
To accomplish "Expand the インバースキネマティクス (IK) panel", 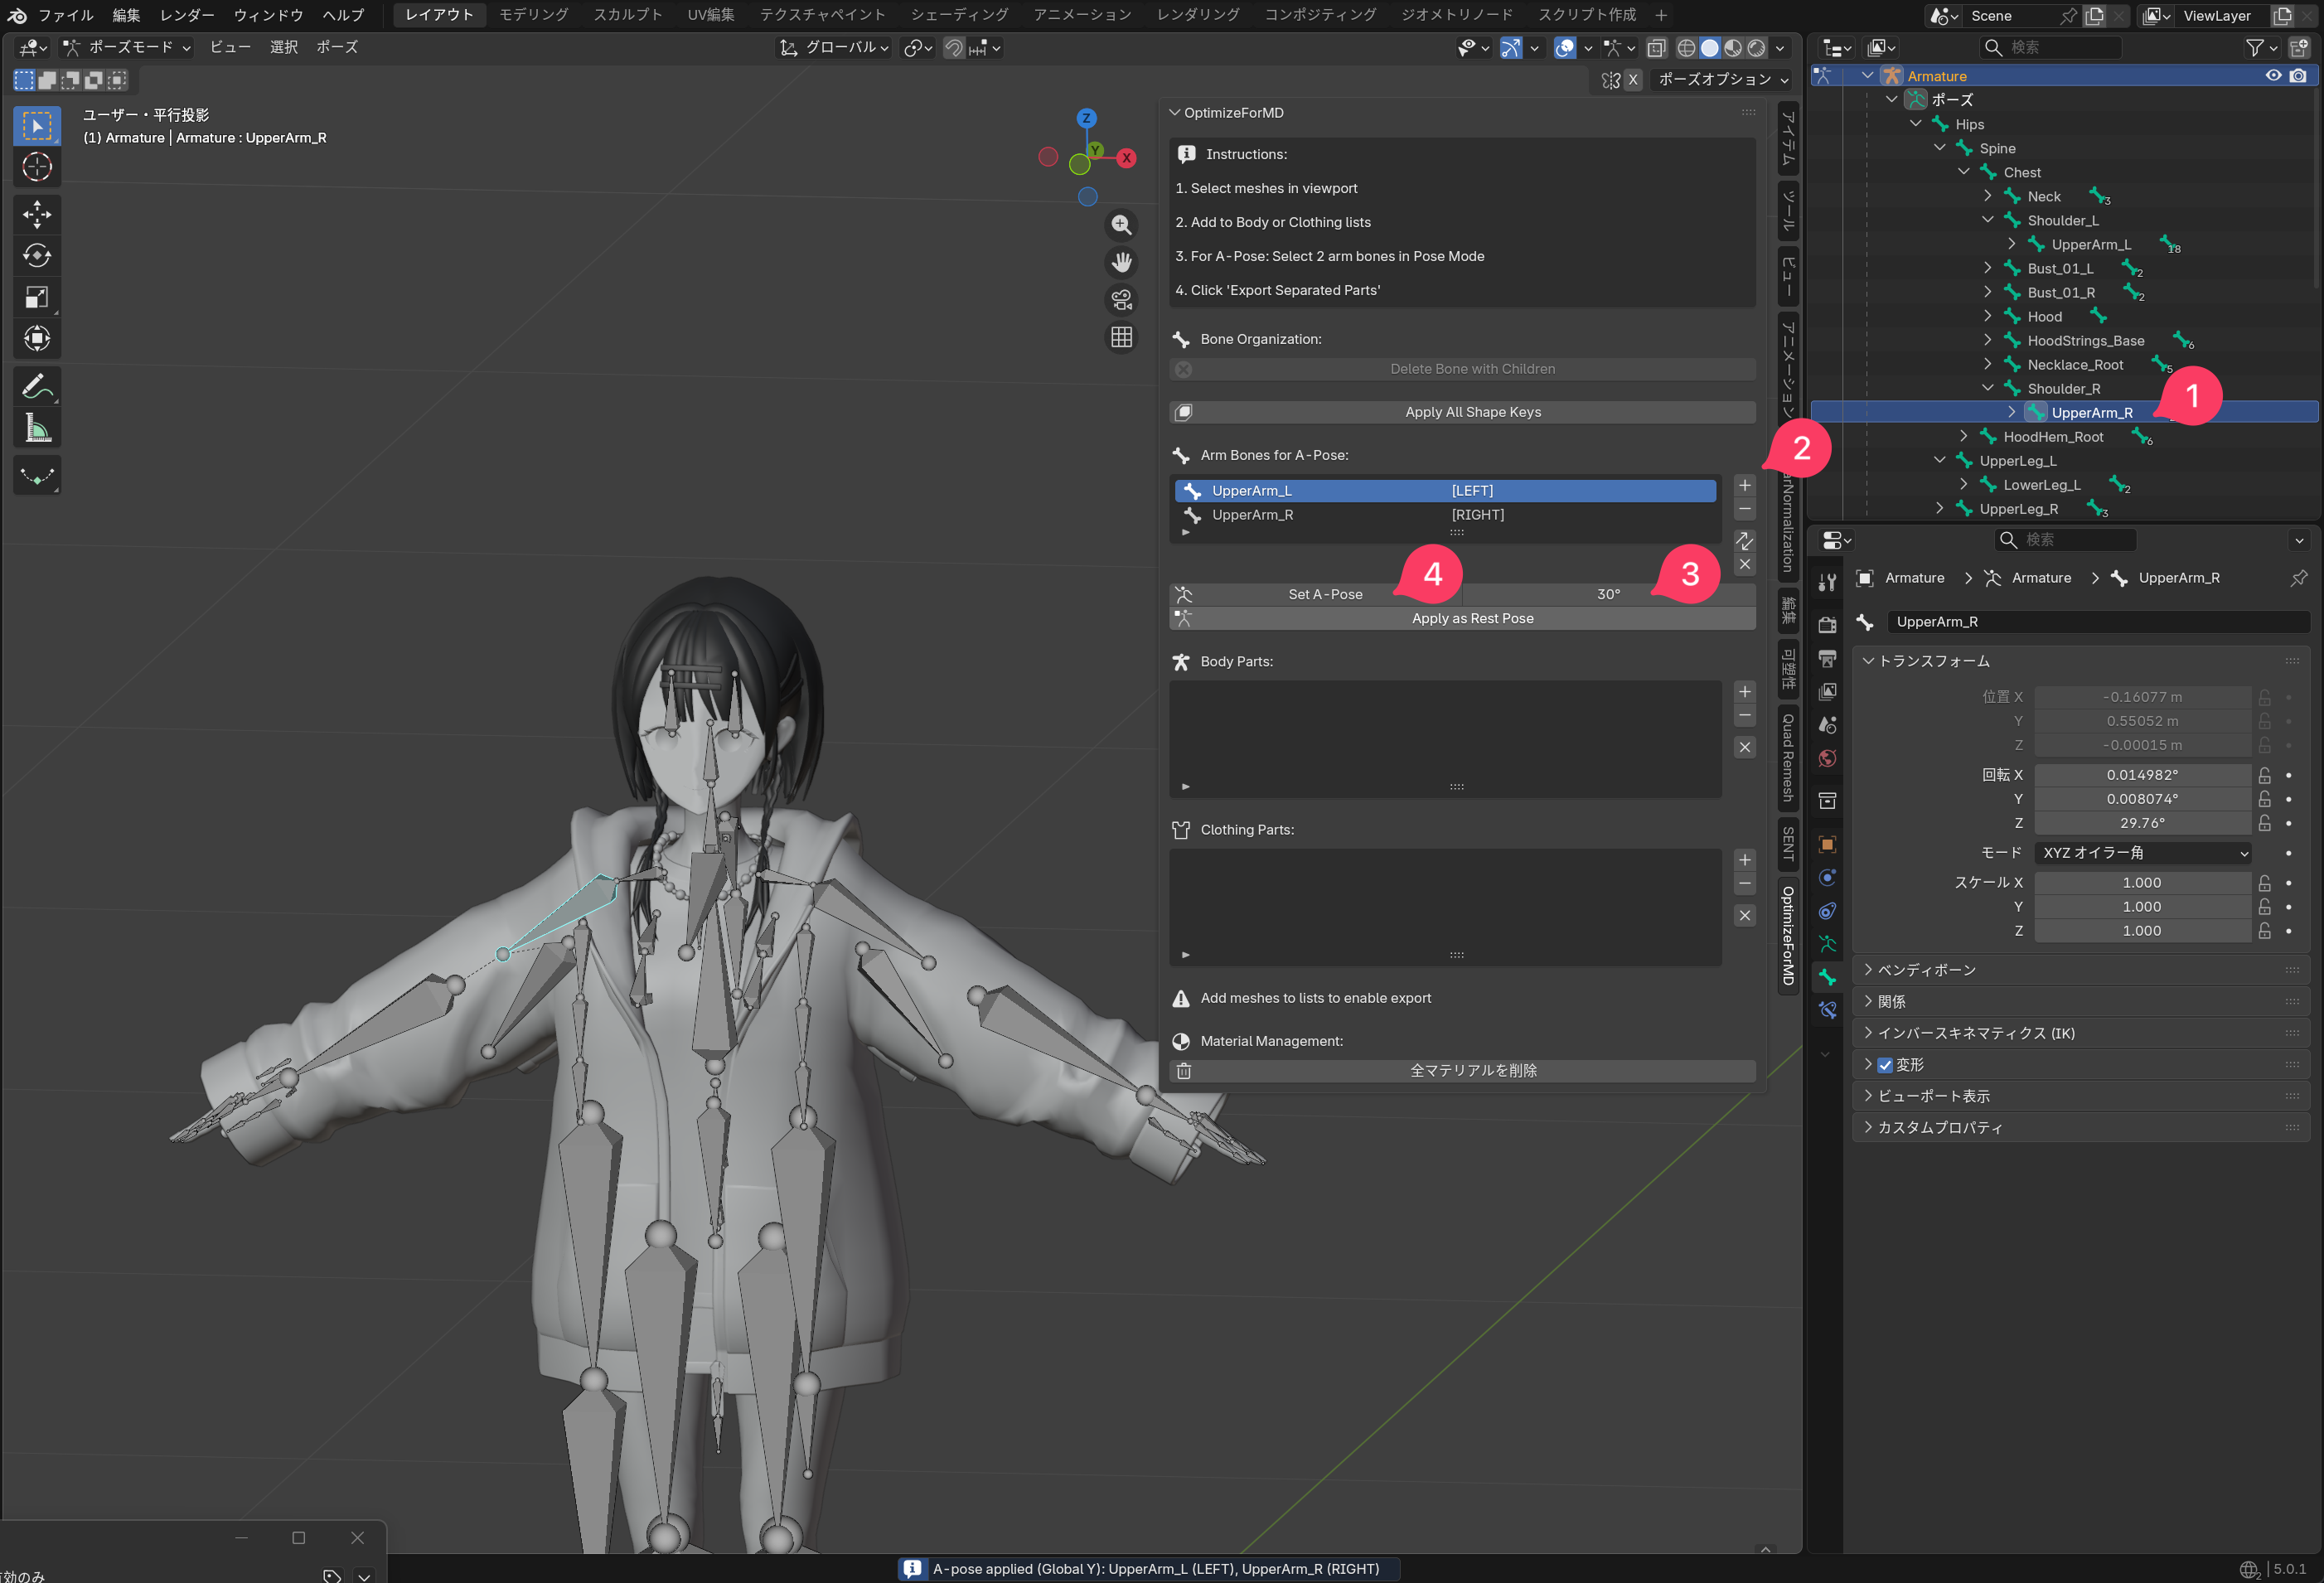I will (1975, 1033).
